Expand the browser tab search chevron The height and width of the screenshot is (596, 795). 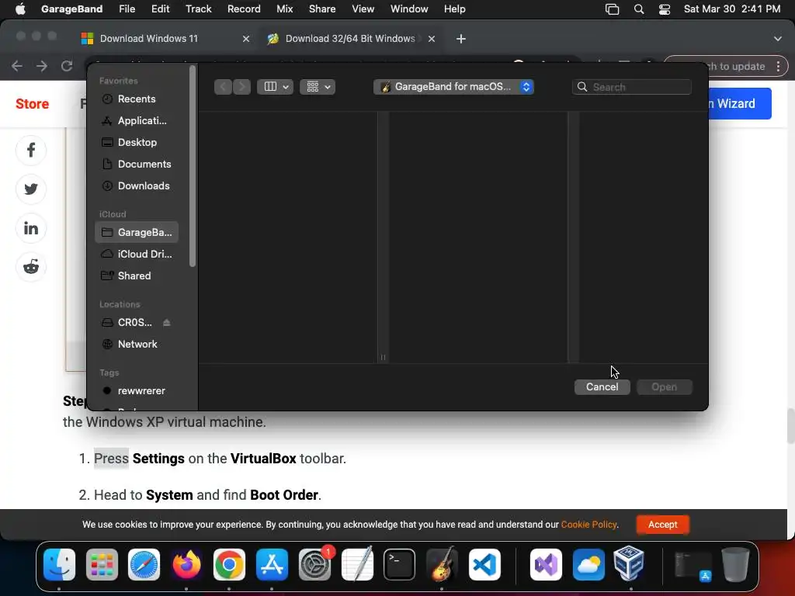(x=778, y=39)
